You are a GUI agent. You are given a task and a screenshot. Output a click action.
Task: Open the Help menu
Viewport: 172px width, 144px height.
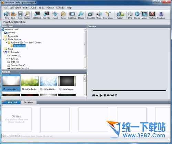pyautogui.click(x=69, y=8)
